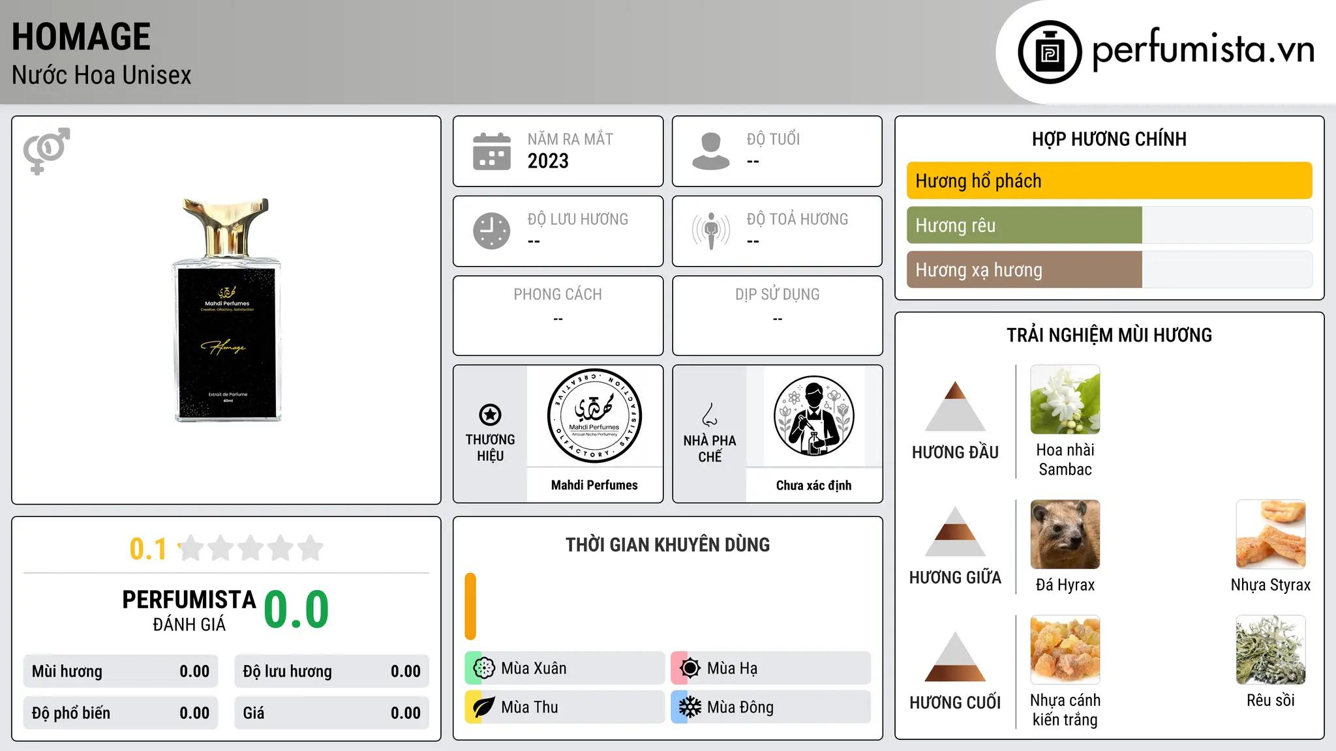The height and width of the screenshot is (751, 1336).
Task: Open the Homage perfume bottle image
Action: pyautogui.click(x=226, y=310)
